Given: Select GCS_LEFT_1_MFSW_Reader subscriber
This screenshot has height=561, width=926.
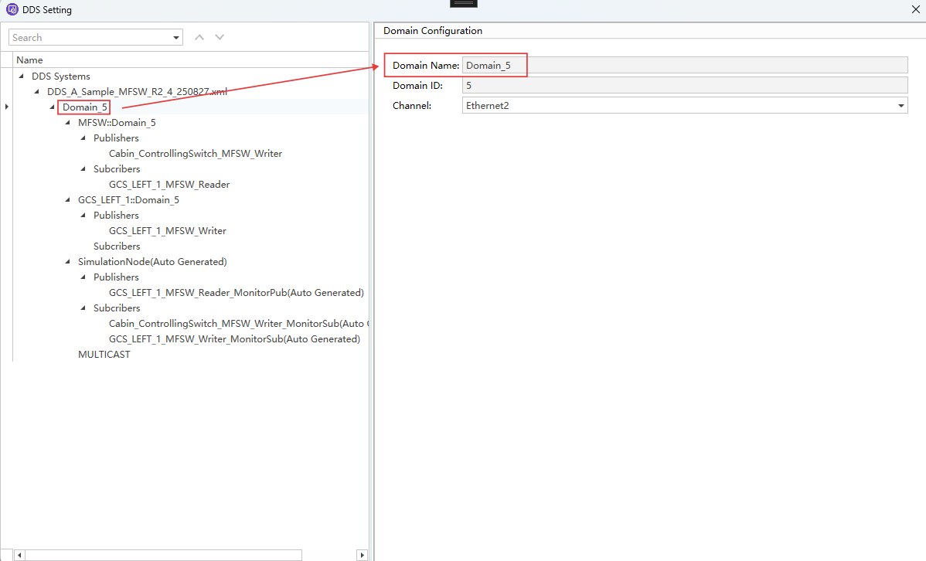Looking at the screenshot, I should [x=169, y=185].
